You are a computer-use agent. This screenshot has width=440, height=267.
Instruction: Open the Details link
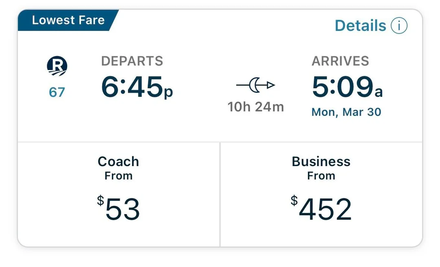click(360, 26)
